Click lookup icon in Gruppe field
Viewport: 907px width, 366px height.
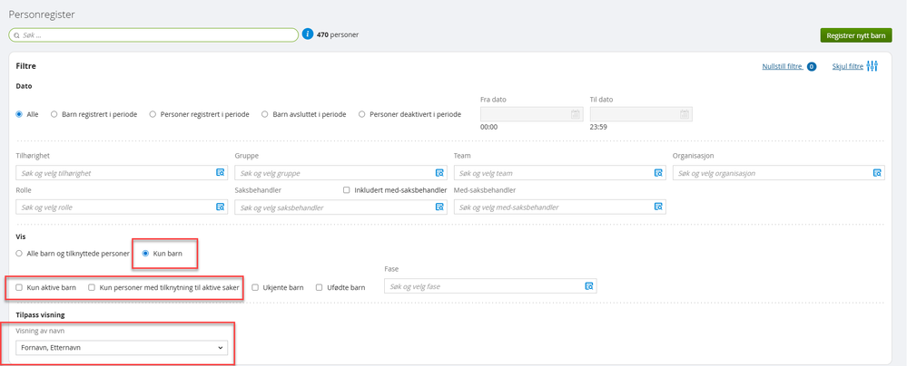click(x=439, y=173)
